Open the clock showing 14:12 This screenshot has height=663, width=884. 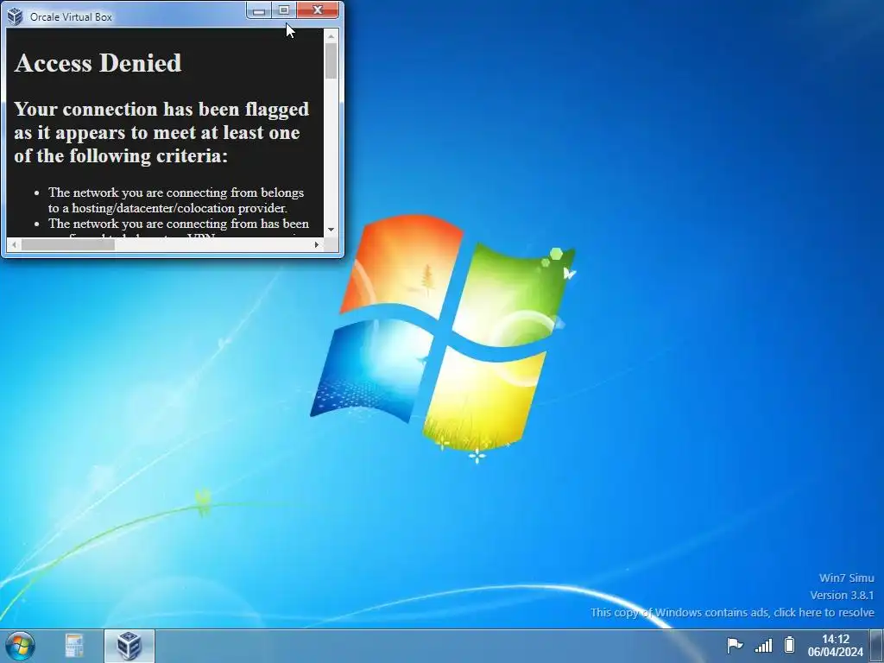[x=836, y=646]
